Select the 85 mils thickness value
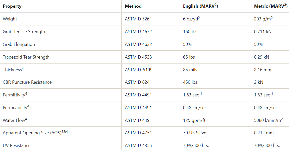 [x=190, y=70]
